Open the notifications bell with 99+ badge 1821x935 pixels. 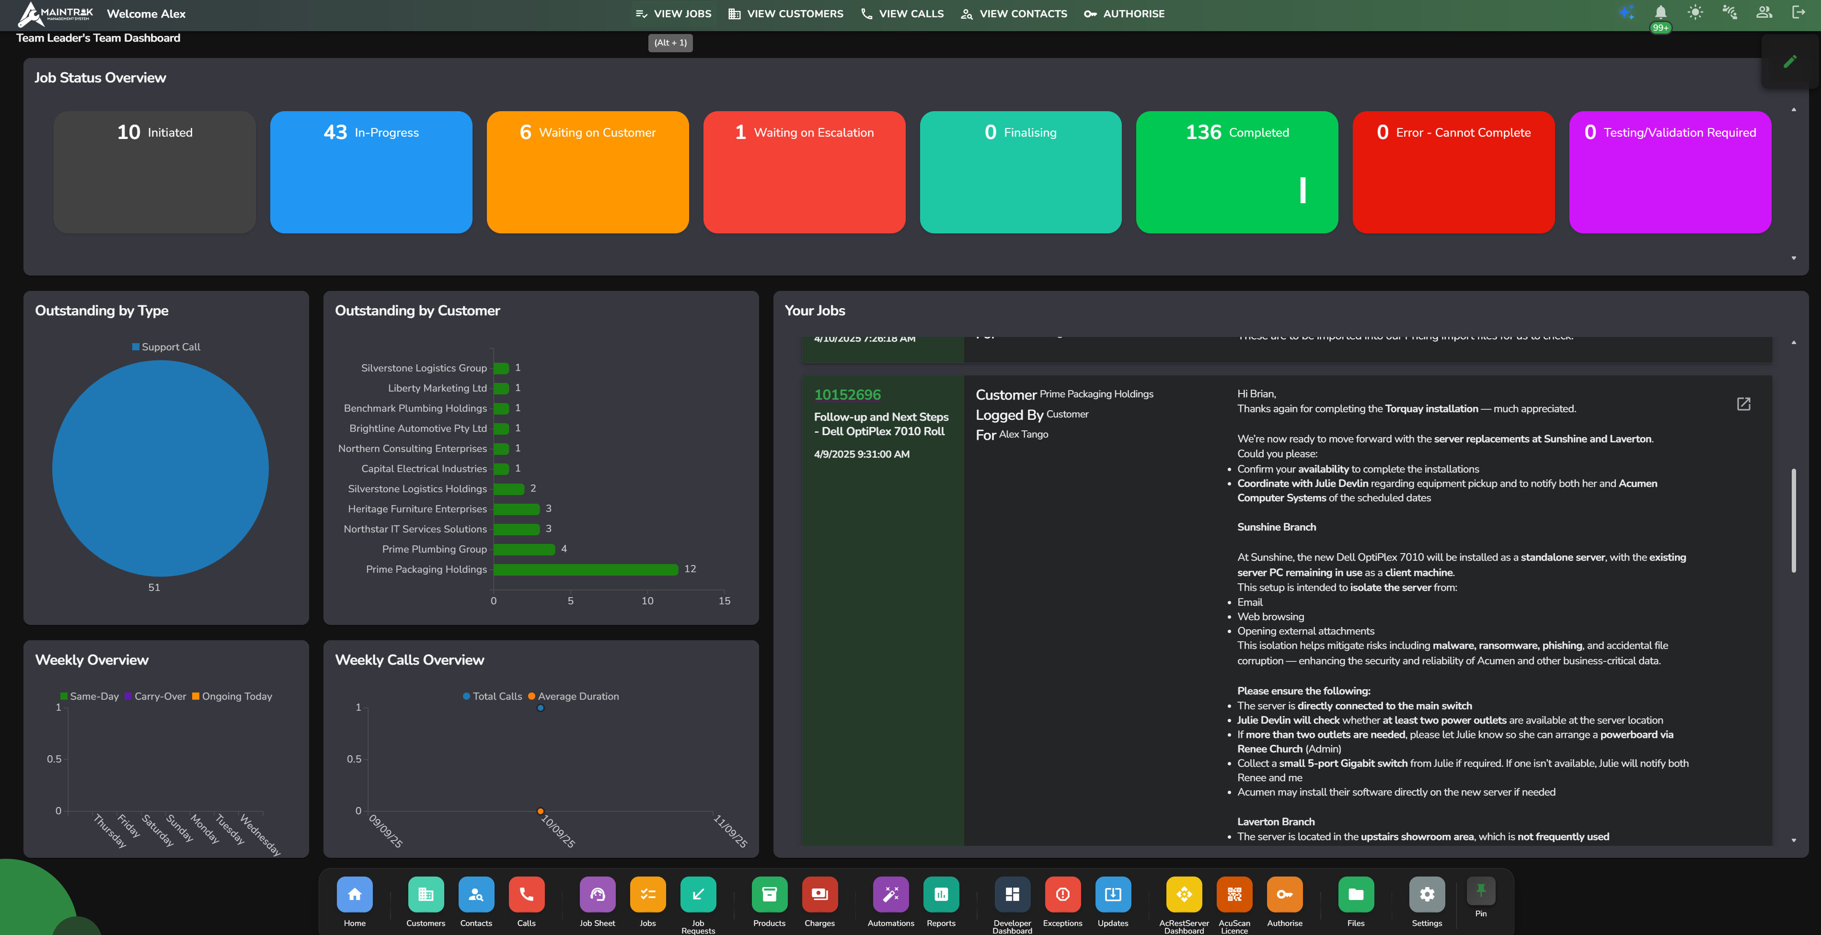tap(1660, 13)
